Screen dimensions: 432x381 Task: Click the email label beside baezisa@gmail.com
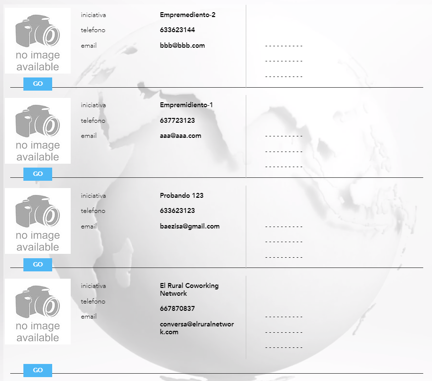[89, 227]
